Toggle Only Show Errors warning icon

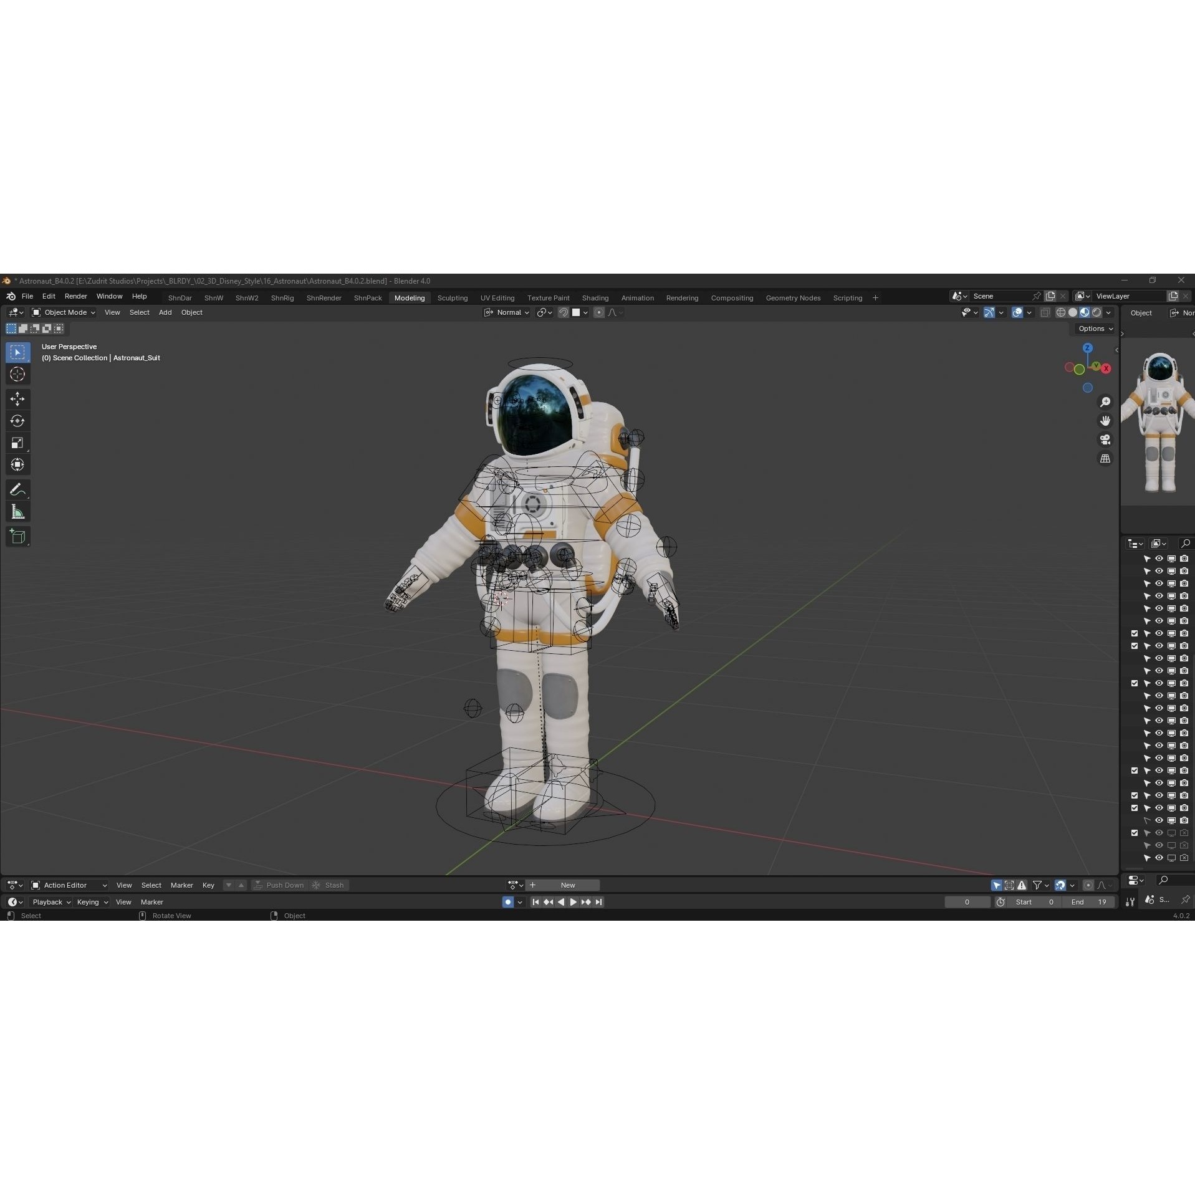(1022, 885)
